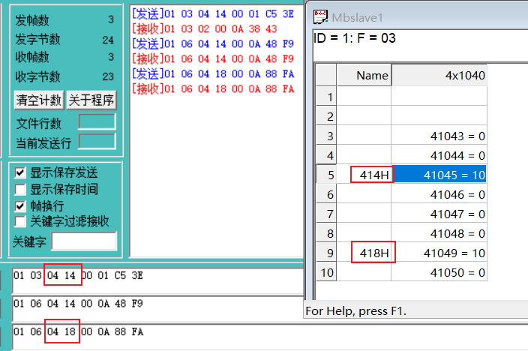Viewport: 528px width, 351px height.
Task: Click the 关于程序 button
Action: 91,100
